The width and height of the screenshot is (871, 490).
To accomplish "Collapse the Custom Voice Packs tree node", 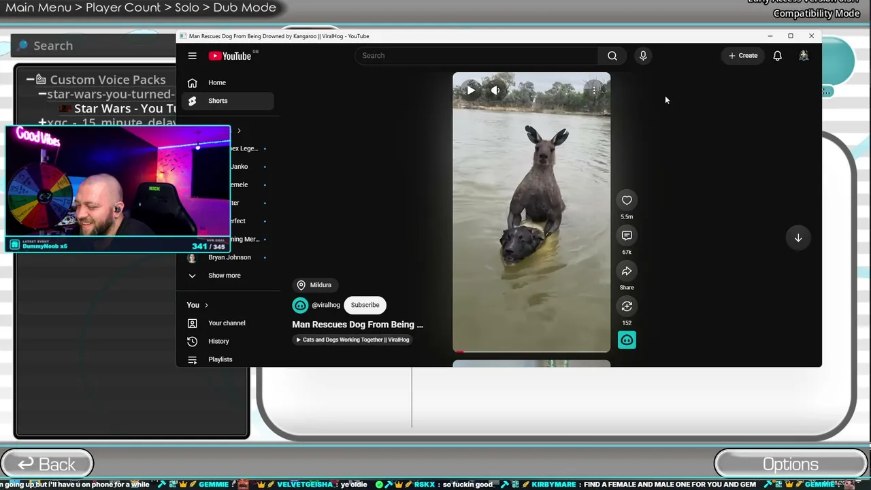I will click(x=30, y=80).
